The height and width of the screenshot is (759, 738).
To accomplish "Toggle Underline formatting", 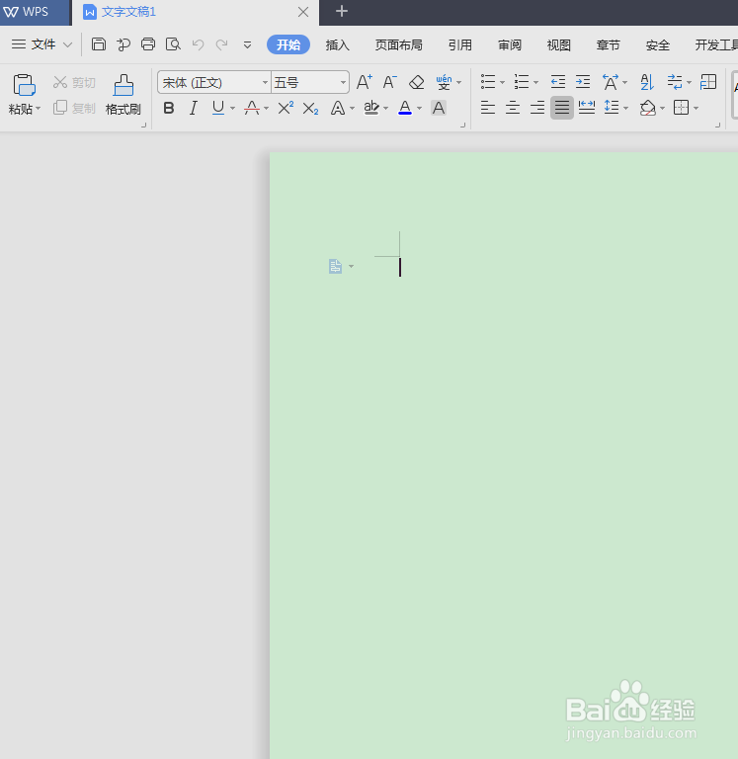I will (x=218, y=108).
